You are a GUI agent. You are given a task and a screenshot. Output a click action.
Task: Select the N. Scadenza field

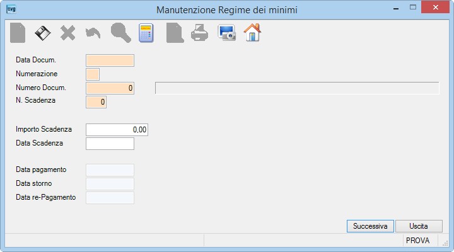(x=96, y=102)
